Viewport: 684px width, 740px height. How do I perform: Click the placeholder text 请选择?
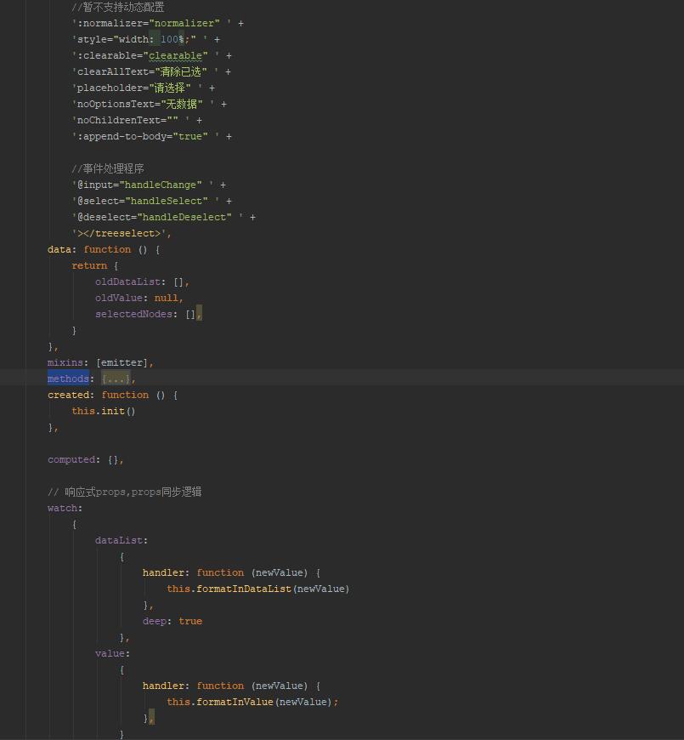click(x=169, y=88)
